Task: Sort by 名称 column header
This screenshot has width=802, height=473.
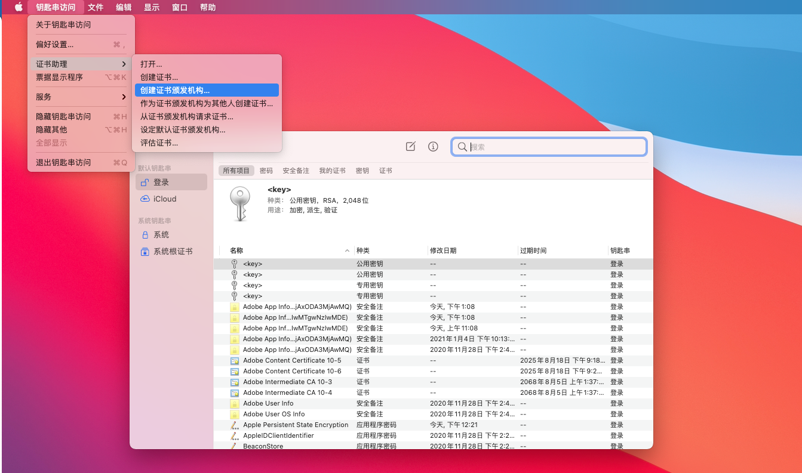Action: point(236,251)
